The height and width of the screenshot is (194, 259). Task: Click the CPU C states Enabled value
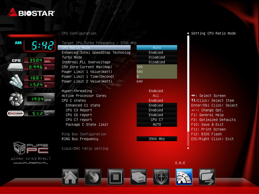pyautogui.click(x=156, y=101)
